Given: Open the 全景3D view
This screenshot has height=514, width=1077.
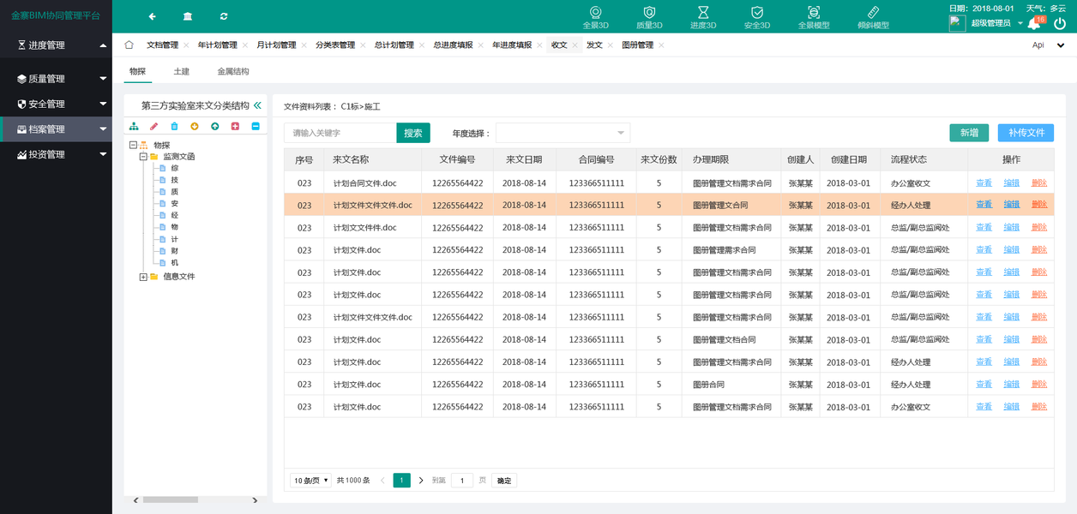Looking at the screenshot, I should point(595,17).
